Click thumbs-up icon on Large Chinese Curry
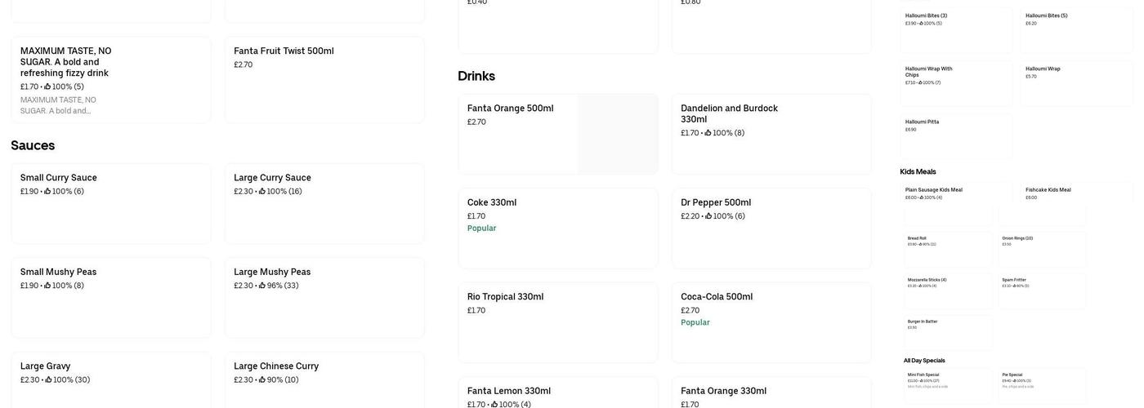Viewport: 1144px width, 408px height. tap(262, 380)
